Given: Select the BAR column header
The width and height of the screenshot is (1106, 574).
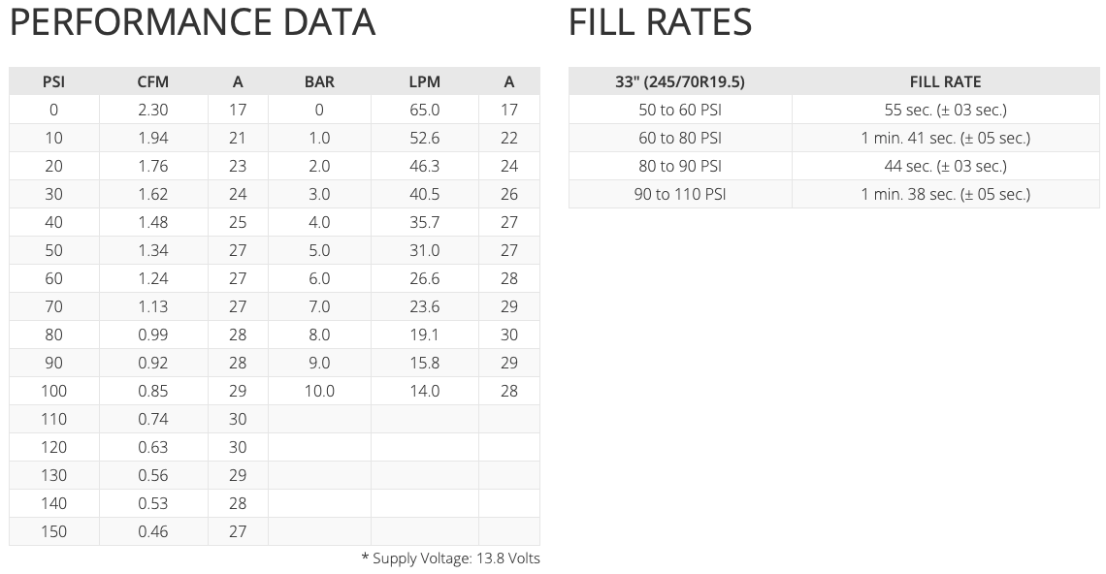Looking at the screenshot, I should click(319, 82).
